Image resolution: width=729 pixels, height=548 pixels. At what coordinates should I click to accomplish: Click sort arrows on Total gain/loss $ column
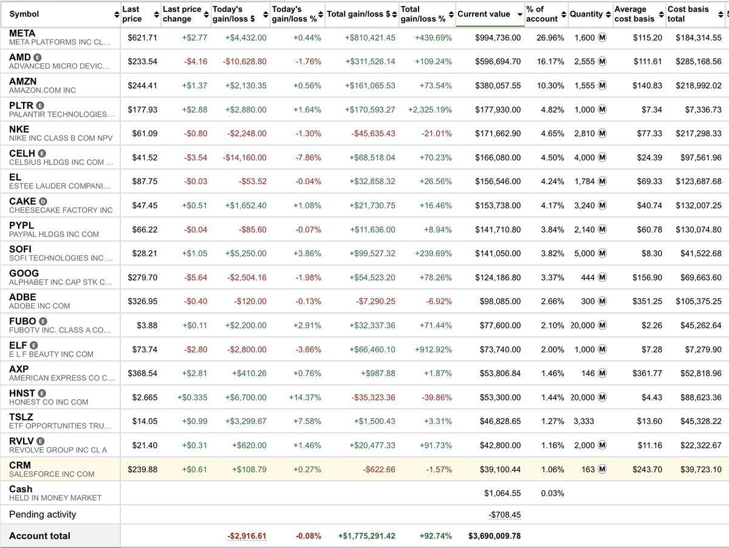(x=395, y=14)
